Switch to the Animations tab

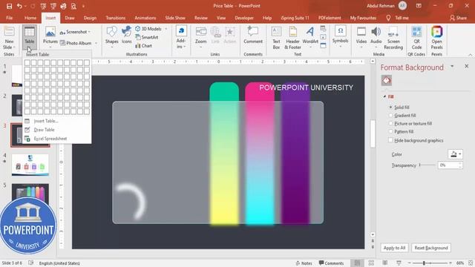(x=145, y=18)
